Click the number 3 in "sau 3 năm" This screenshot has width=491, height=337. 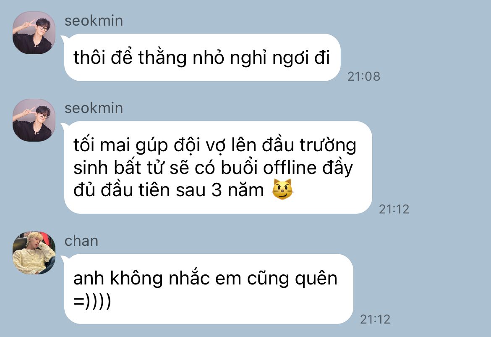[x=217, y=190]
